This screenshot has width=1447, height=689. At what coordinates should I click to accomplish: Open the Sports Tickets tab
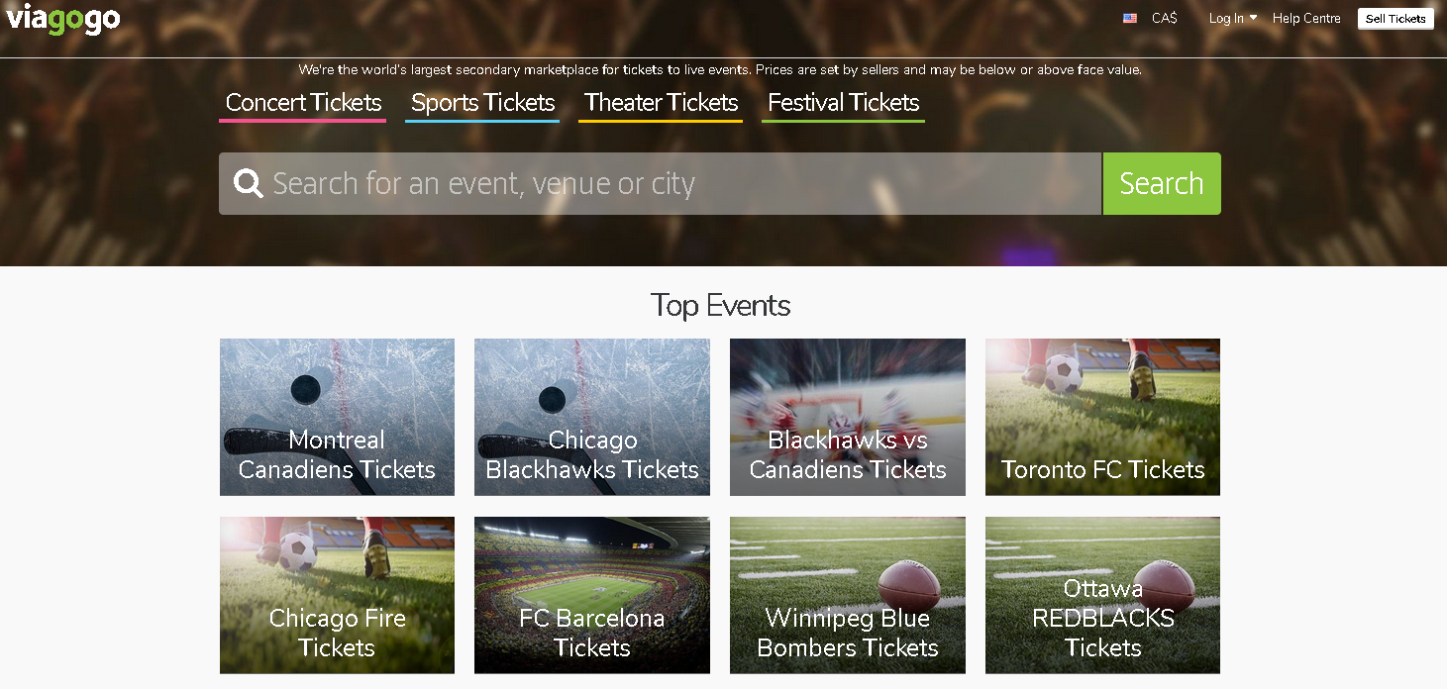[482, 104]
